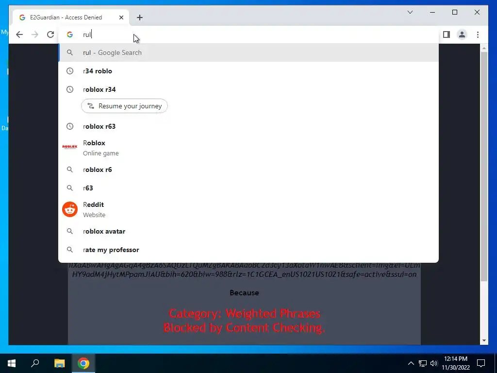497x373 pixels.
Task: Choose the 'roblox r63' history suggestion
Action: point(248,126)
